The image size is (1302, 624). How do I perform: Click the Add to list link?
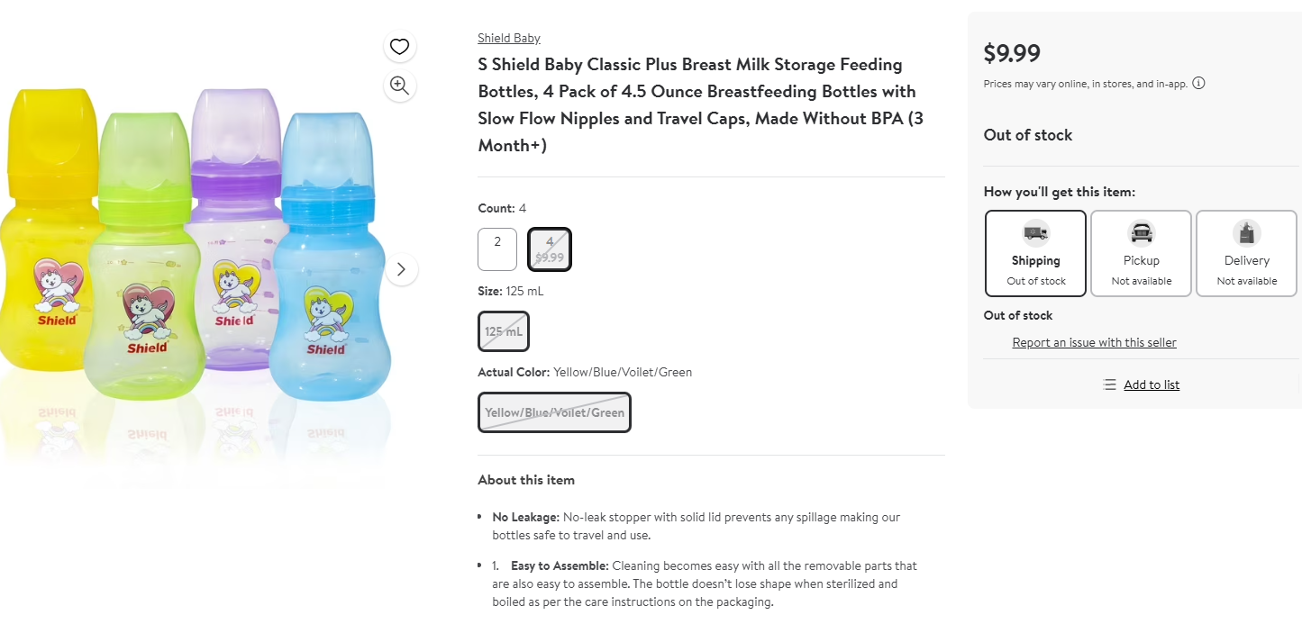(1152, 384)
